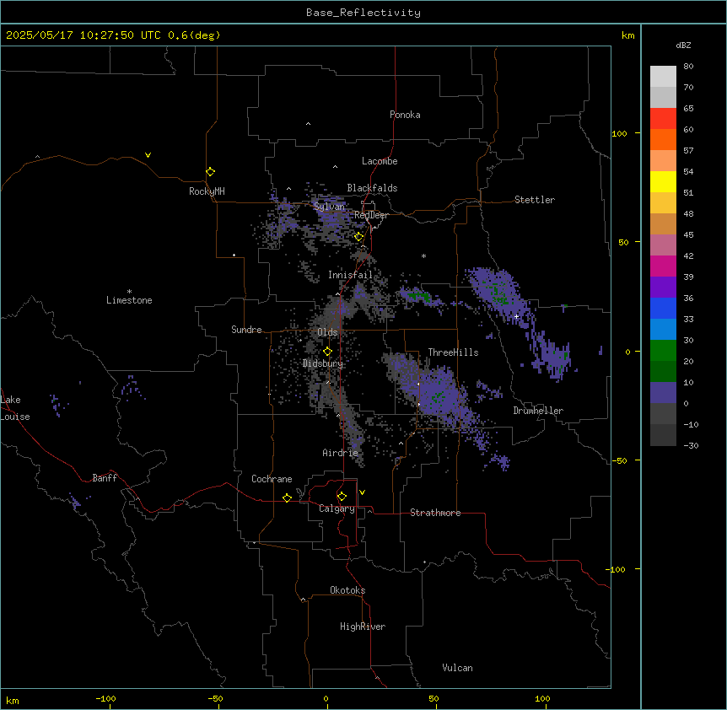This screenshot has height=710, width=727.
Task: Click the ThreeHills label
Action: coord(453,352)
